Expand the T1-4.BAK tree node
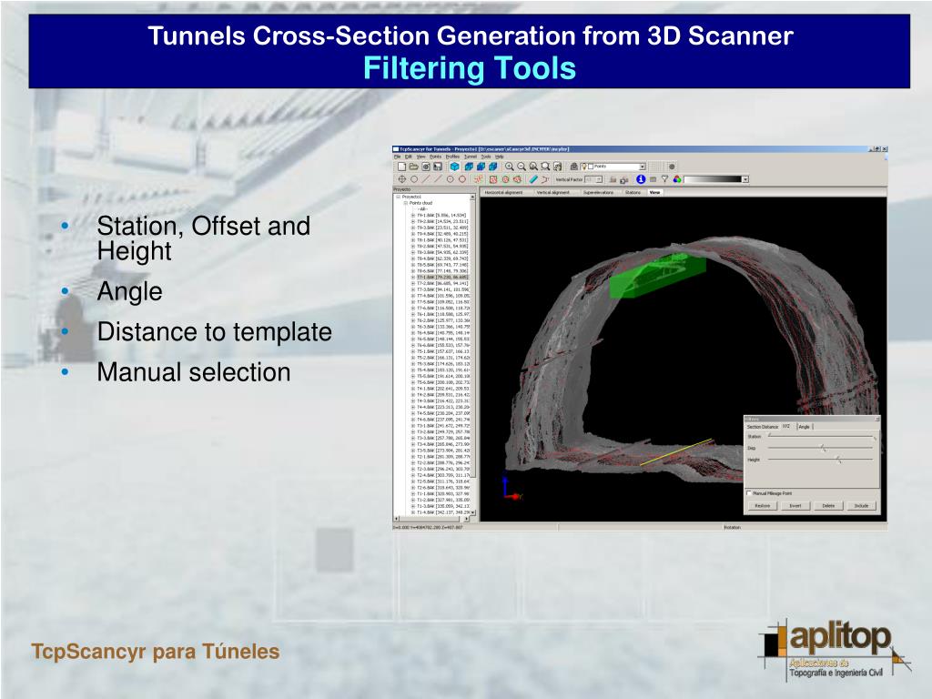 [x=413, y=512]
